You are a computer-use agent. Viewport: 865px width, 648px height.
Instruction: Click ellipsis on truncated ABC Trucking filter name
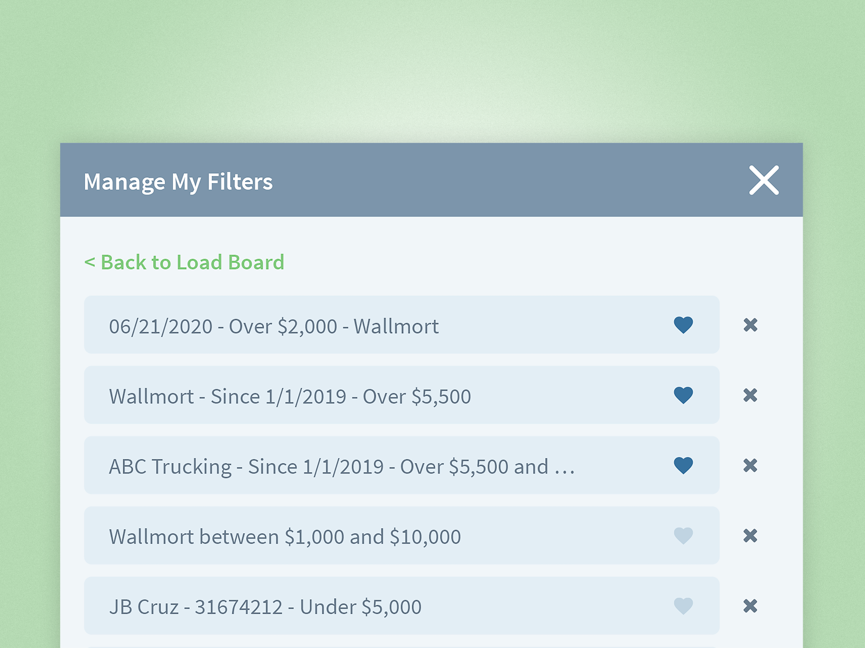tap(565, 469)
